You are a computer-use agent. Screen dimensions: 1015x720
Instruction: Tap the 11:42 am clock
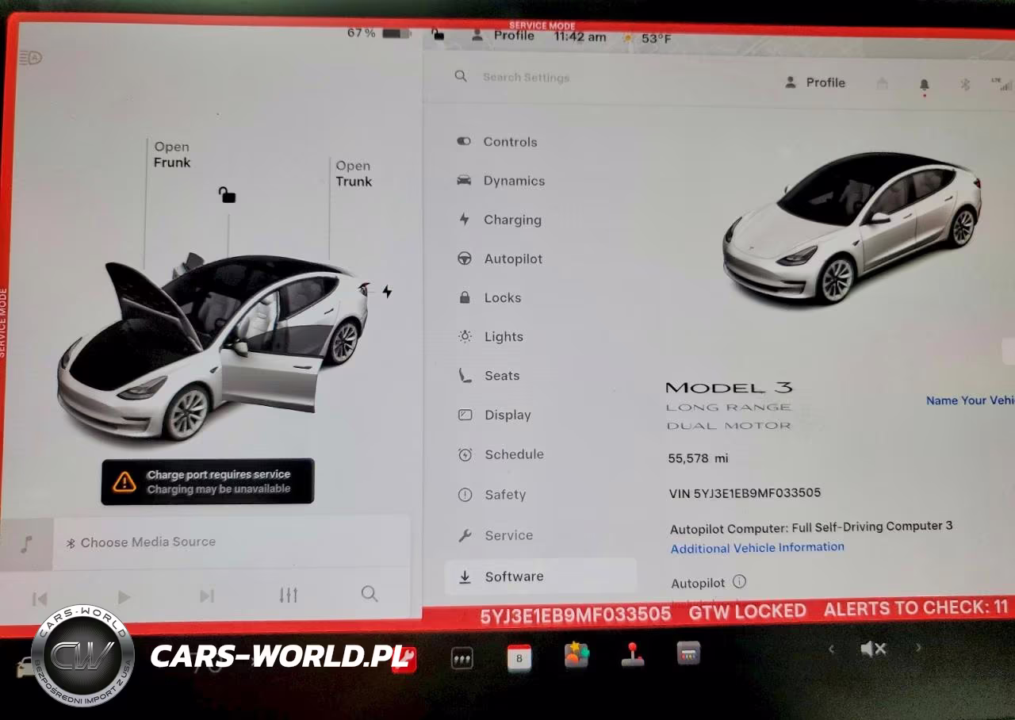[580, 36]
